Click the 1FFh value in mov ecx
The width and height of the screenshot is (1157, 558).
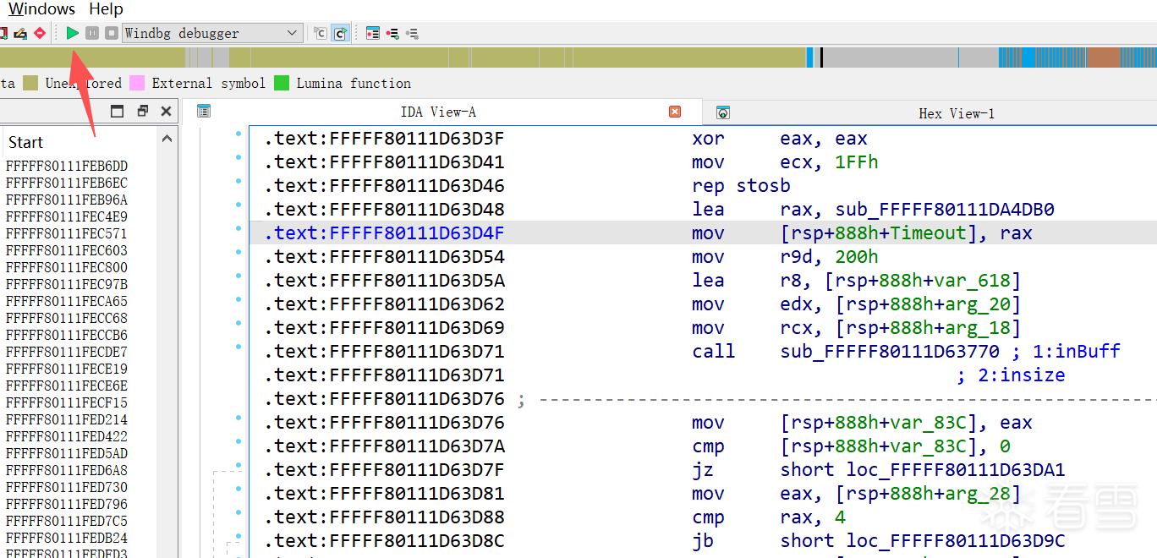pyautogui.click(x=857, y=162)
